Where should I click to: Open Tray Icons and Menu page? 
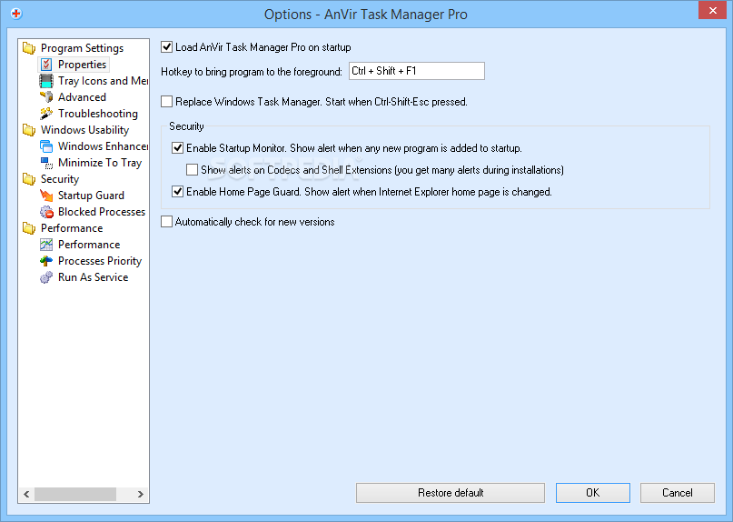pyautogui.click(x=104, y=81)
